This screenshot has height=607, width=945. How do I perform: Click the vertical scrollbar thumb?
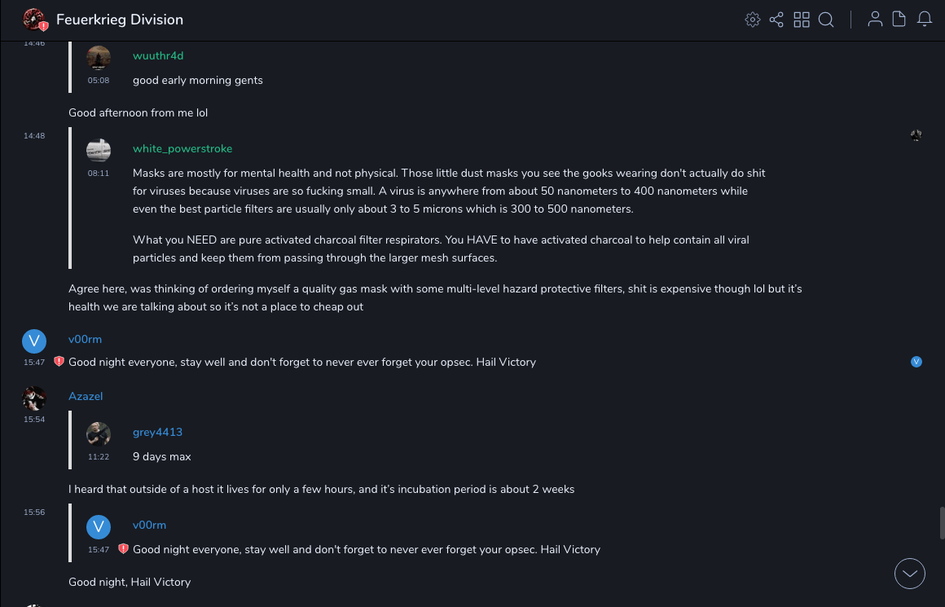click(942, 521)
